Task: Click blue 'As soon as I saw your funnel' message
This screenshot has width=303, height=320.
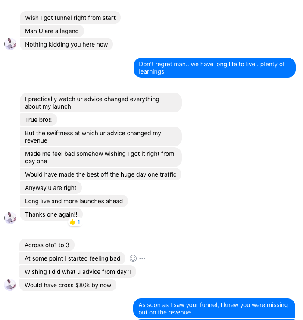Action: [x=214, y=308]
